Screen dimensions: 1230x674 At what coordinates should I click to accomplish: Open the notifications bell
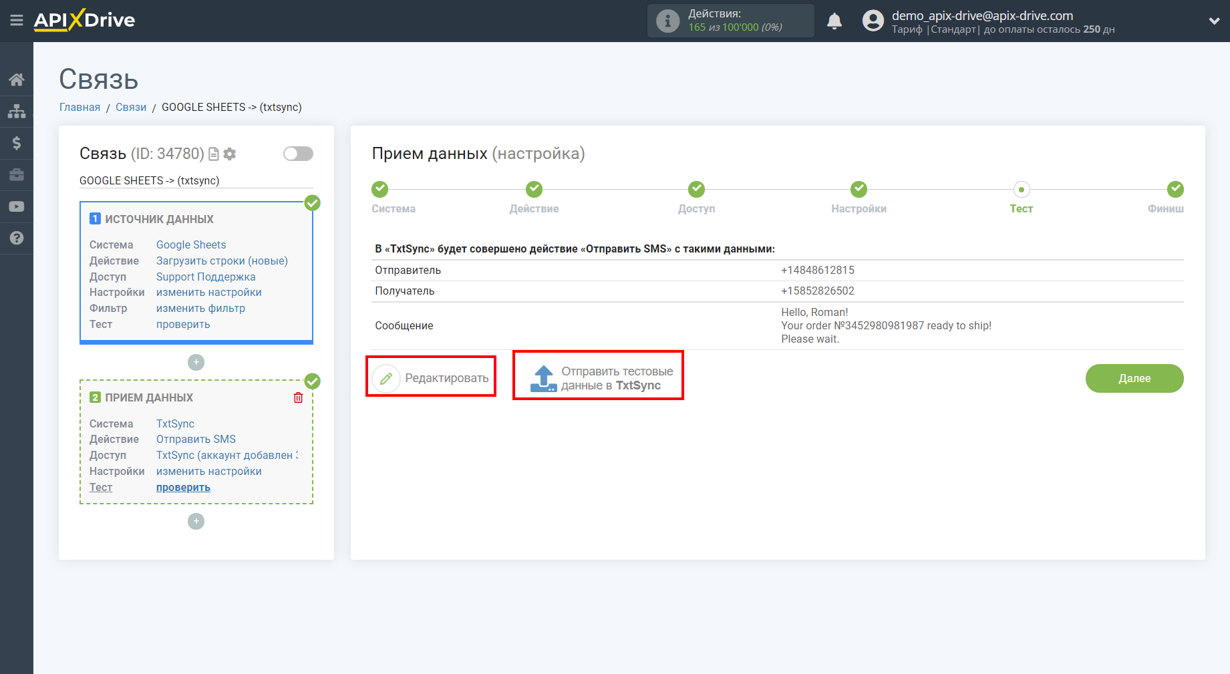click(834, 21)
